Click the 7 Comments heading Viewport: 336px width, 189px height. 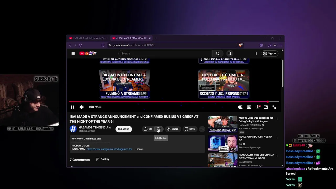[80, 160]
